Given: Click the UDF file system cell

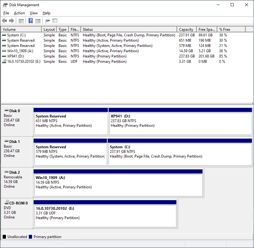Looking at the screenshot, I should 74,62.
